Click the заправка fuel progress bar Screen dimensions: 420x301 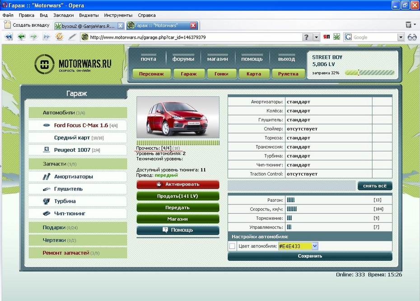pos(369,73)
